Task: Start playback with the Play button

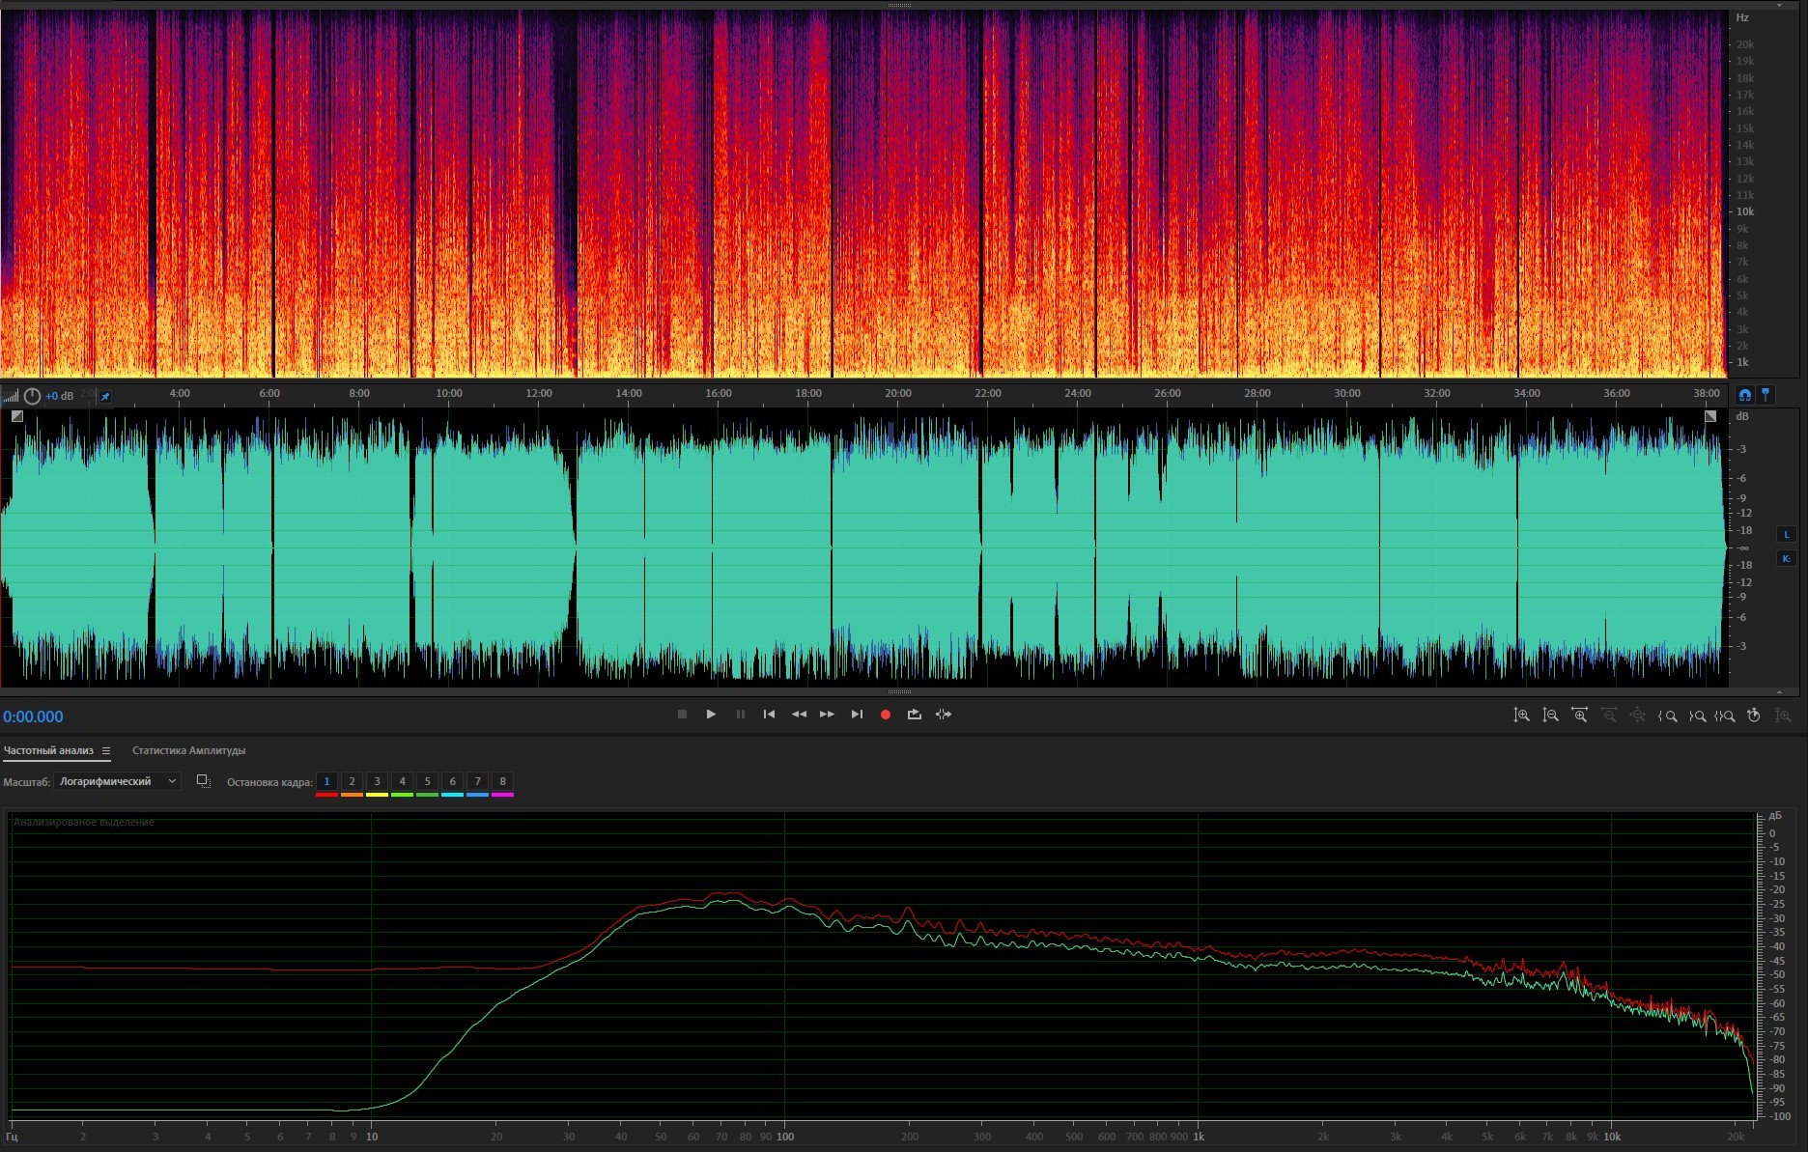Action: pos(711,715)
